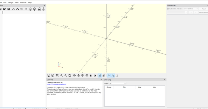Screen dimensions: 208x109
Task: Click the Preview icon in the viewport toolbar
Action: tap(49, 76)
